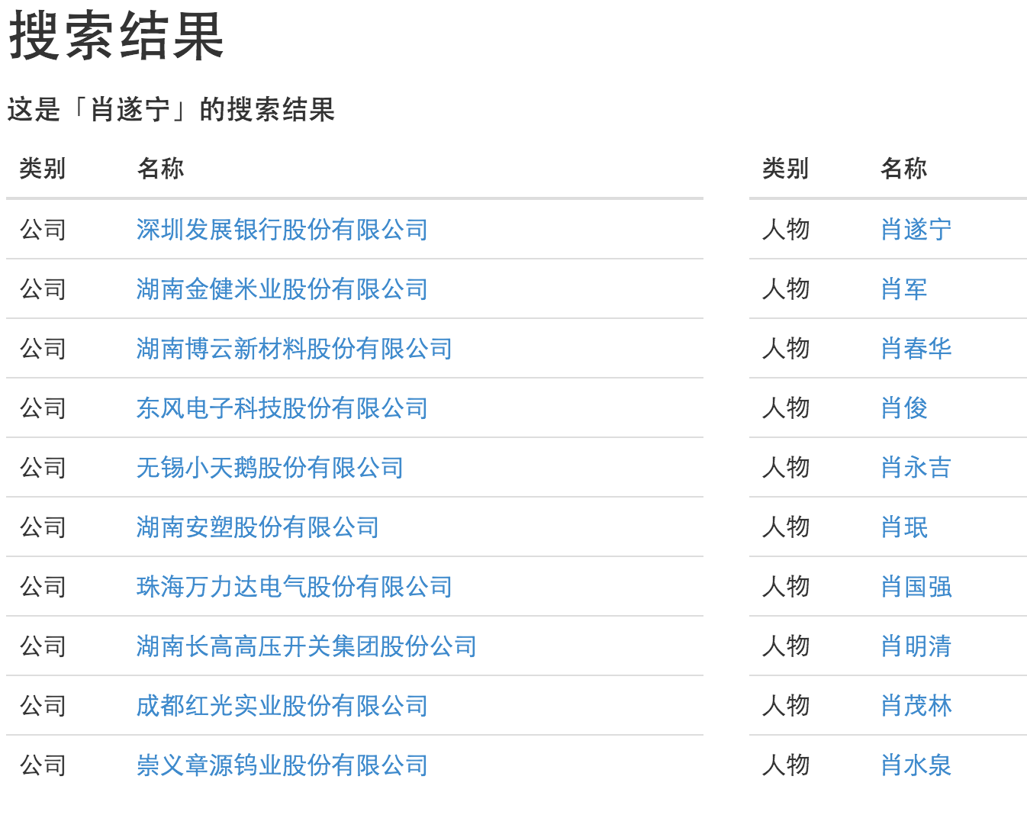Viewport: 1027px width, 815px height.
Task: Open 湖南金健米业股份有限公司 link
Action: 282,289
